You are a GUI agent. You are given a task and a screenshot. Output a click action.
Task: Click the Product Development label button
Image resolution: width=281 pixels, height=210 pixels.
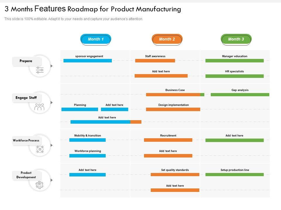tap(26, 175)
